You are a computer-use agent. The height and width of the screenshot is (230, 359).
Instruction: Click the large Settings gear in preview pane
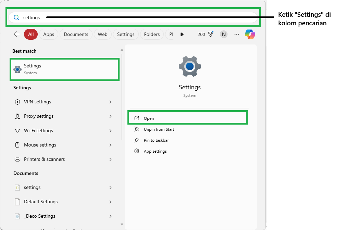pyautogui.click(x=189, y=66)
